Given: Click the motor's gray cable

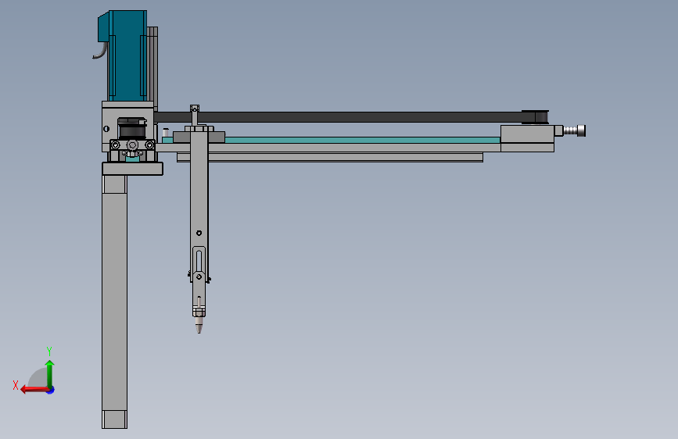Looking at the screenshot, I should click(x=100, y=52).
